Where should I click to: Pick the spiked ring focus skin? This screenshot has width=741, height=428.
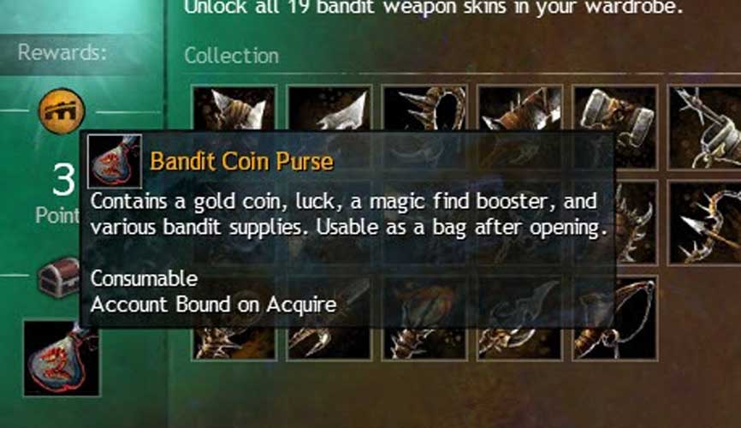pyautogui.click(x=424, y=109)
